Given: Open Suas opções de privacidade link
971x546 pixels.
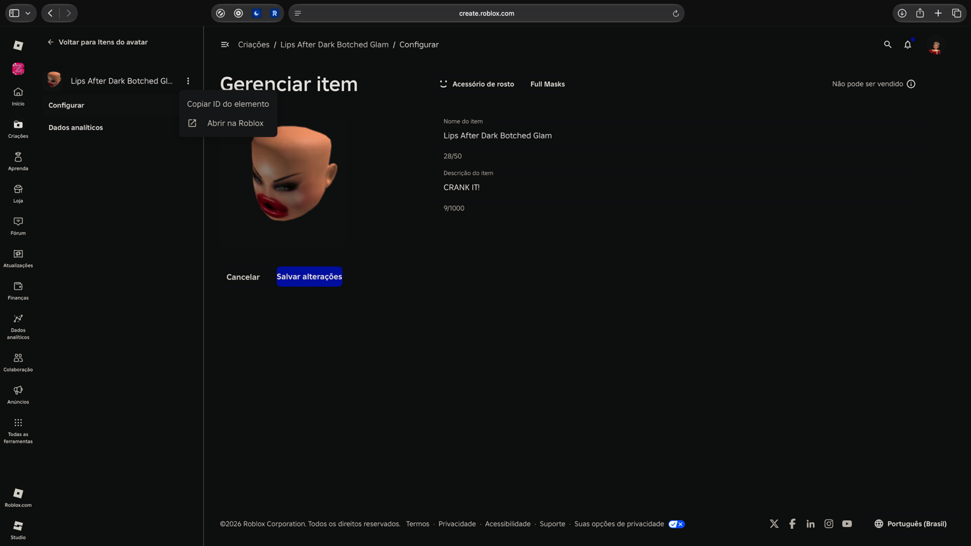Looking at the screenshot, I should pyautogui.click(x=619, y=524).
